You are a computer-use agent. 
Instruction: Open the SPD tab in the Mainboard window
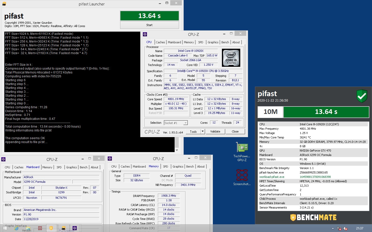click(x=59, y=167)
